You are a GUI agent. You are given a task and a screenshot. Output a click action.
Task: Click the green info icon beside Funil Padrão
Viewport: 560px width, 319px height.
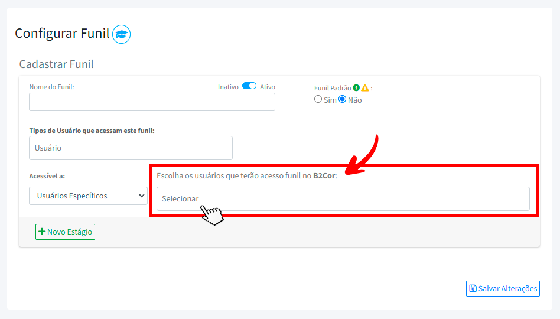(x=356, y=88)
